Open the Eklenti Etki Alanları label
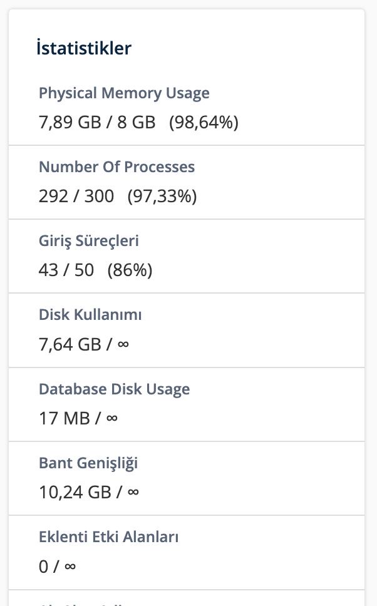 click(x=108, y=537)
